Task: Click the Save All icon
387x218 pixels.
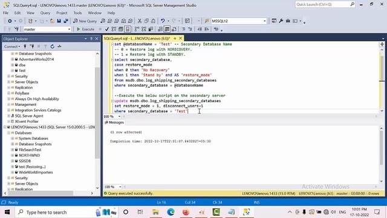Action: (x=66, y=21)
